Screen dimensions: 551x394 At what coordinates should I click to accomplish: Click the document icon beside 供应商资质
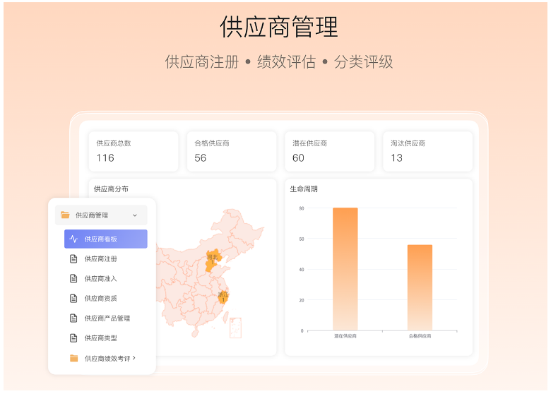[x=73, y=299]
